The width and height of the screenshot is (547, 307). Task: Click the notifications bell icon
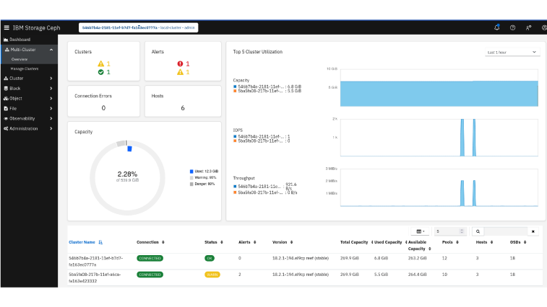pos(496,27)
